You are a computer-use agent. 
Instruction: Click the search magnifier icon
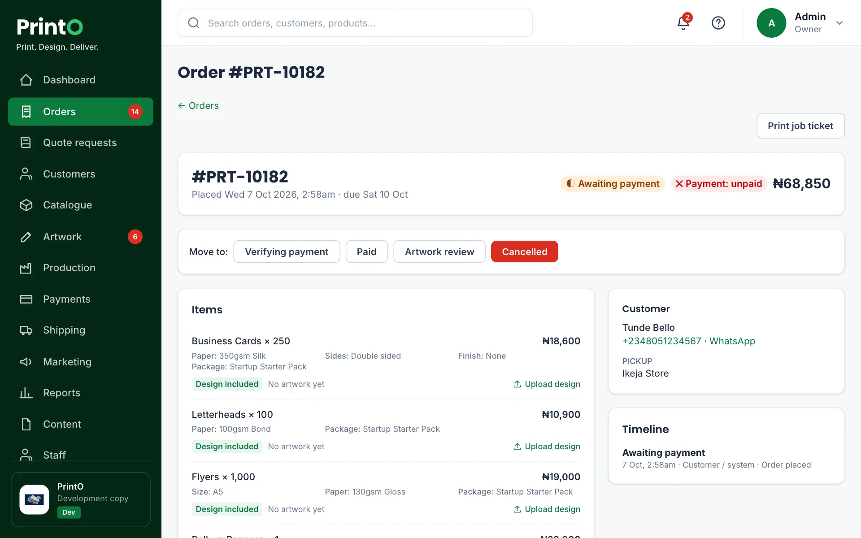click(x=194, y=23)
